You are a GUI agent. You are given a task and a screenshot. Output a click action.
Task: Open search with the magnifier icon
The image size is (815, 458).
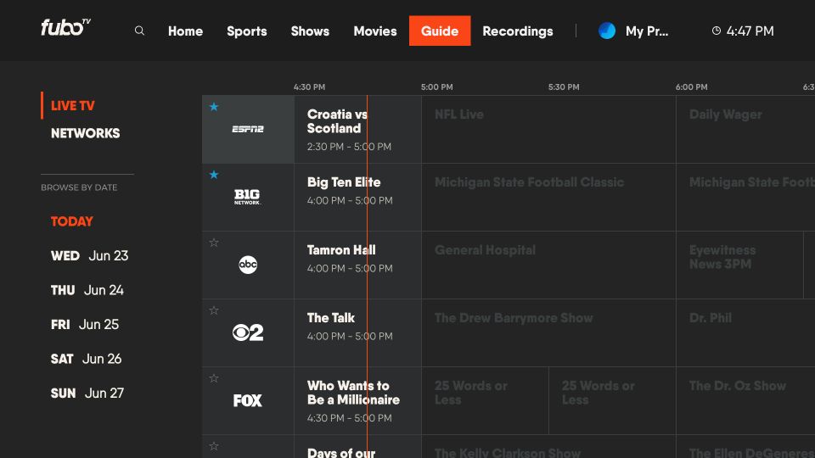(139, 31)
